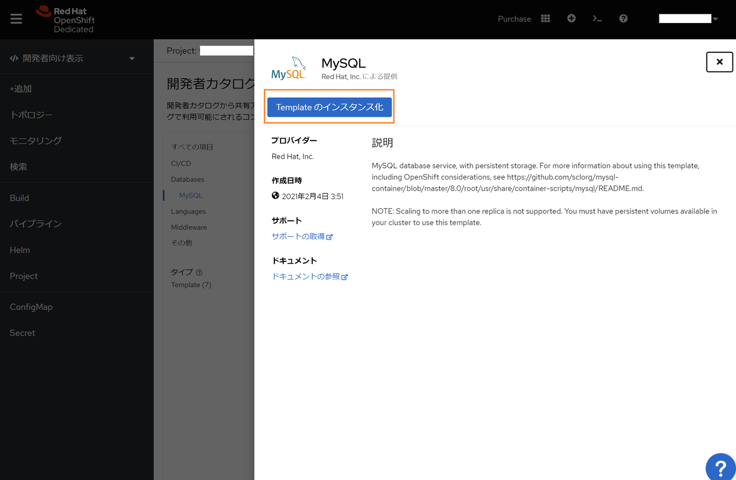The image size is (736, 480).
Task: Open the ドキュメントの参照 link
Action: [x=310, y=277]
